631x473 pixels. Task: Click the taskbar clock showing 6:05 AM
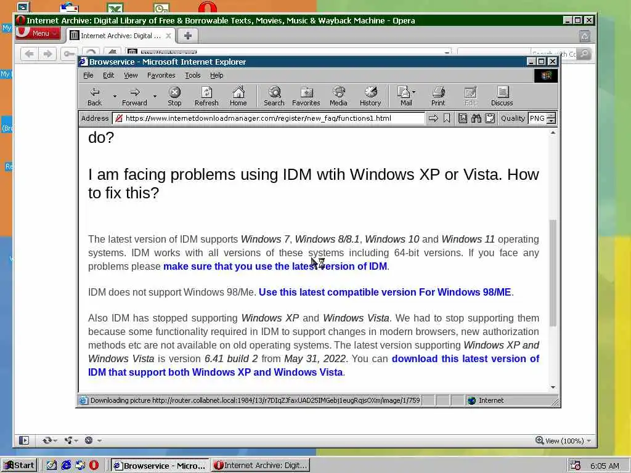click(x=605, y=466)
